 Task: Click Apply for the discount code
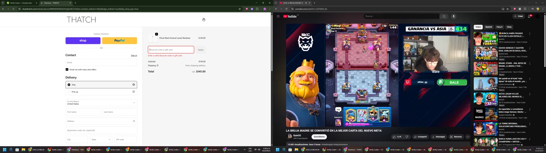201,50
